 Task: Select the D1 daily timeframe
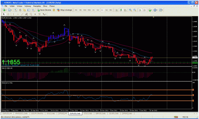click(102, 10)
